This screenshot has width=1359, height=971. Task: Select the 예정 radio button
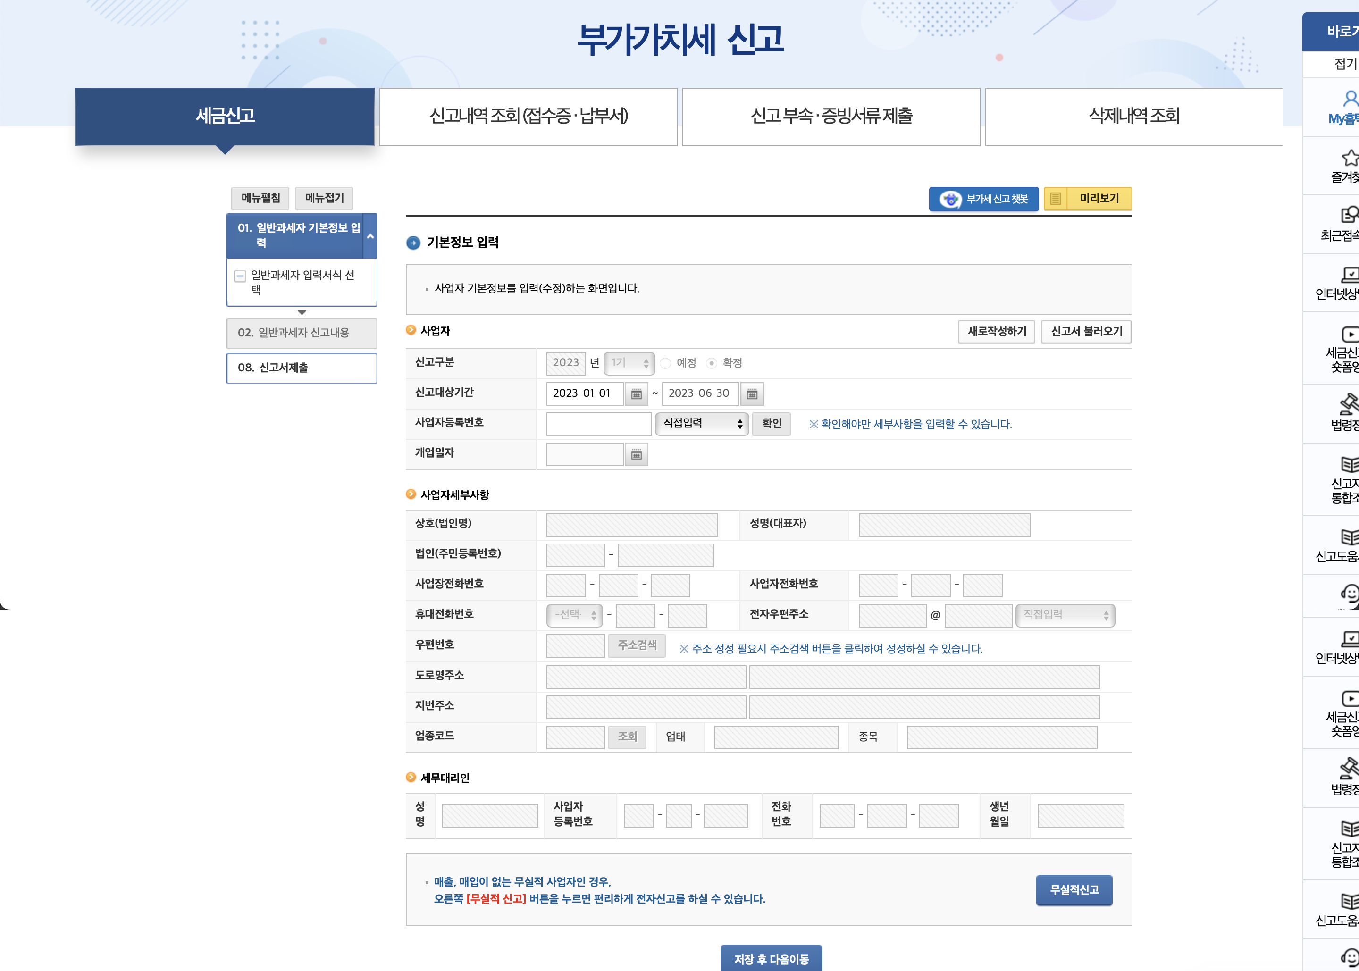click(x=665, y=363)
